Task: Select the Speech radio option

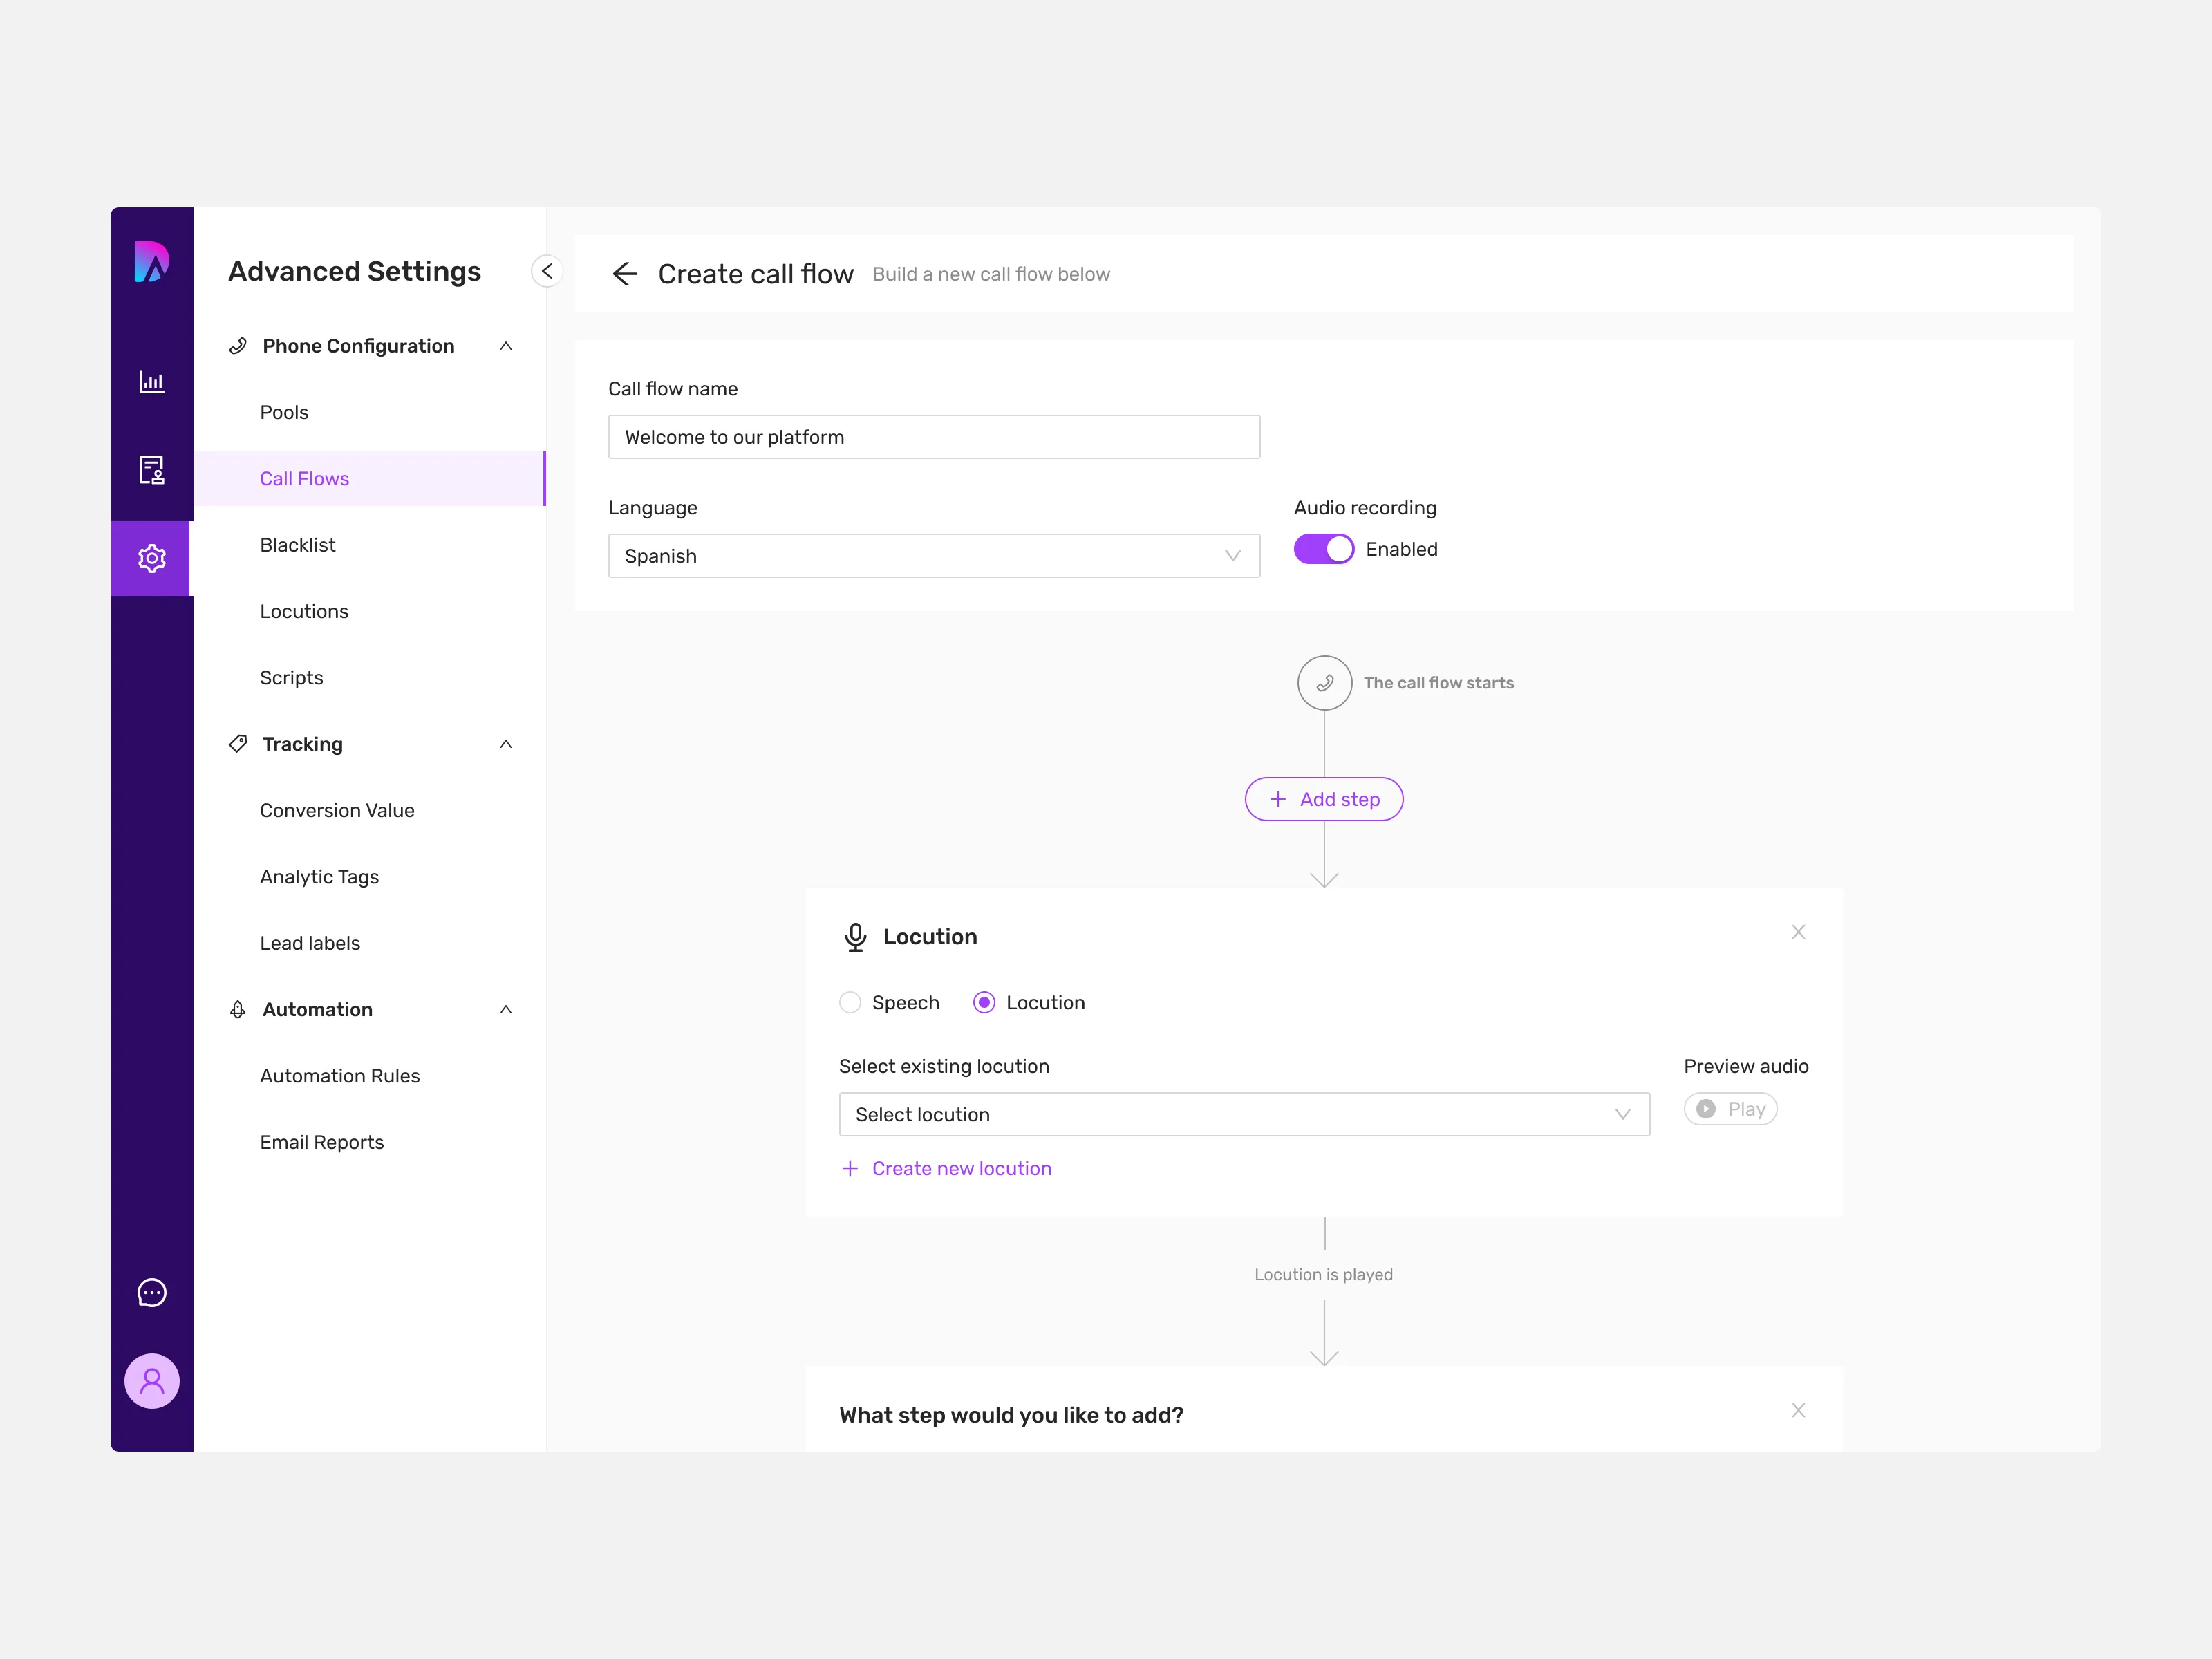Action: (x=850, y=1002)
